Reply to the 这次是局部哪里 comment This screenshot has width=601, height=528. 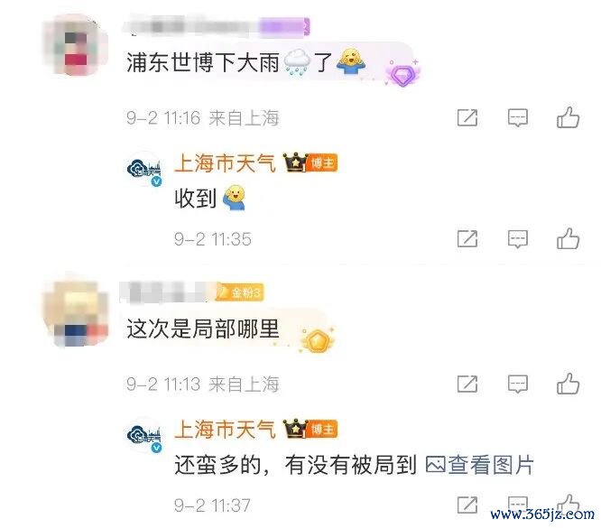point(517,384)
